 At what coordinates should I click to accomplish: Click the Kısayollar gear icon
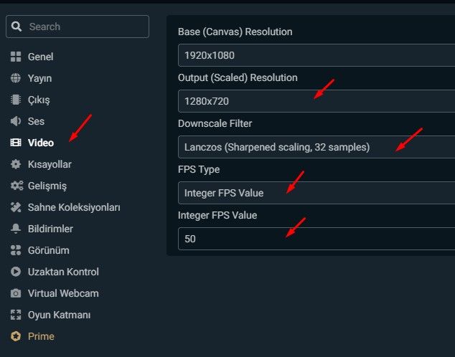coord(16,164)
